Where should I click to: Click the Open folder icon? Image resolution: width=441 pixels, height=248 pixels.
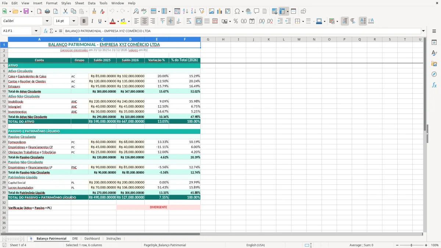pyautogui.click(x=15, y=11)
